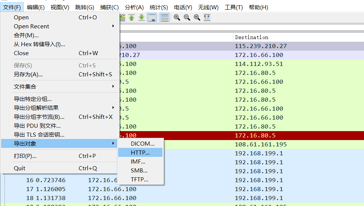Open the 捕获(C) menu
The width and height of the screenshot is (364, 206).
109,7
